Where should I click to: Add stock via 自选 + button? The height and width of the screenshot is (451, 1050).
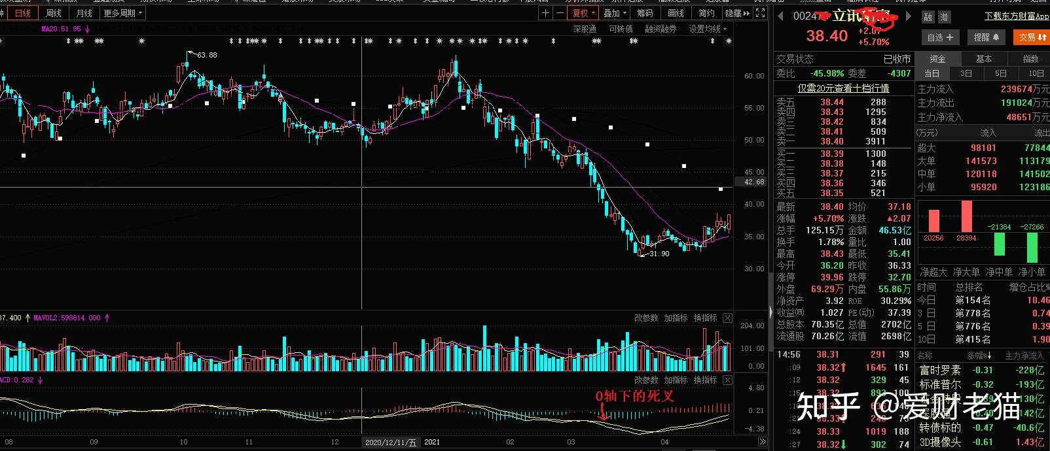(x=940, y=37)
